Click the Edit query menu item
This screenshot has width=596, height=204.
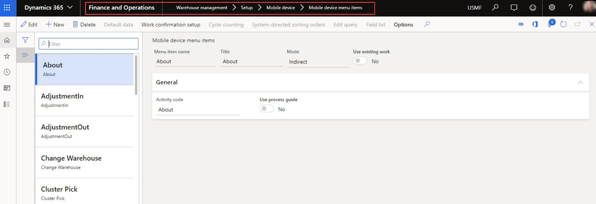(345, 25)
